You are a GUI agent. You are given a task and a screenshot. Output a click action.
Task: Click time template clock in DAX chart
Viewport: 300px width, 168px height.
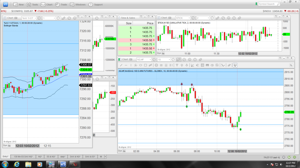[58, 18]
